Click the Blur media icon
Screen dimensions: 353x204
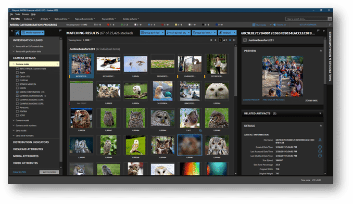click(x=254, y=25)
